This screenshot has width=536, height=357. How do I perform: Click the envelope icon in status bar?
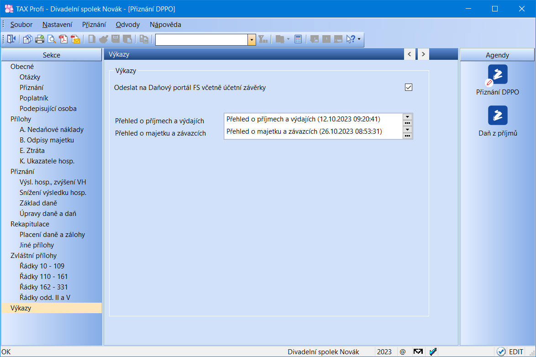pos(418,352)
